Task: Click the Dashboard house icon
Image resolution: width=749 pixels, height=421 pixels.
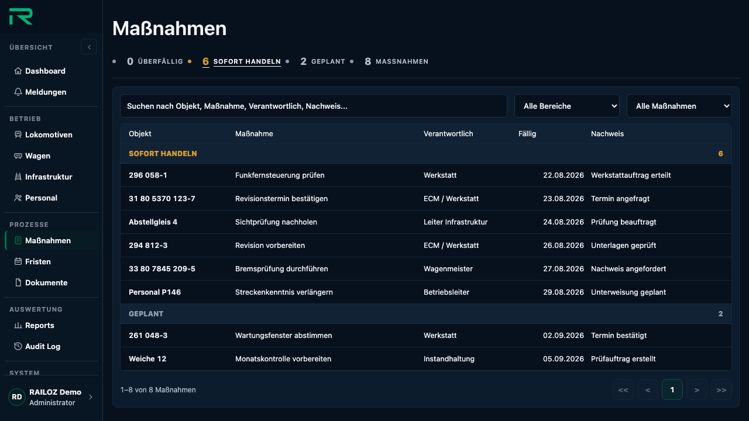Action: click(18, 71)
